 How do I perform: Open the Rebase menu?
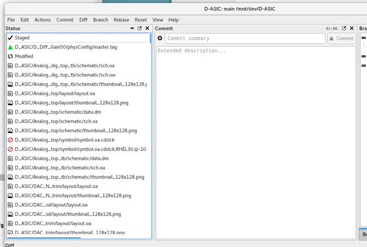[x=121, y=20]
